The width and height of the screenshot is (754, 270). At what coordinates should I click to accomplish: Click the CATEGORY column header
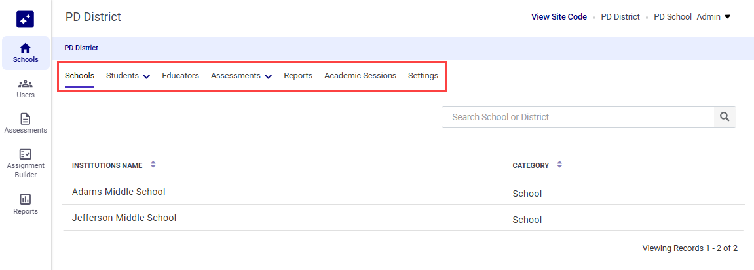click(x=531, y=165)
